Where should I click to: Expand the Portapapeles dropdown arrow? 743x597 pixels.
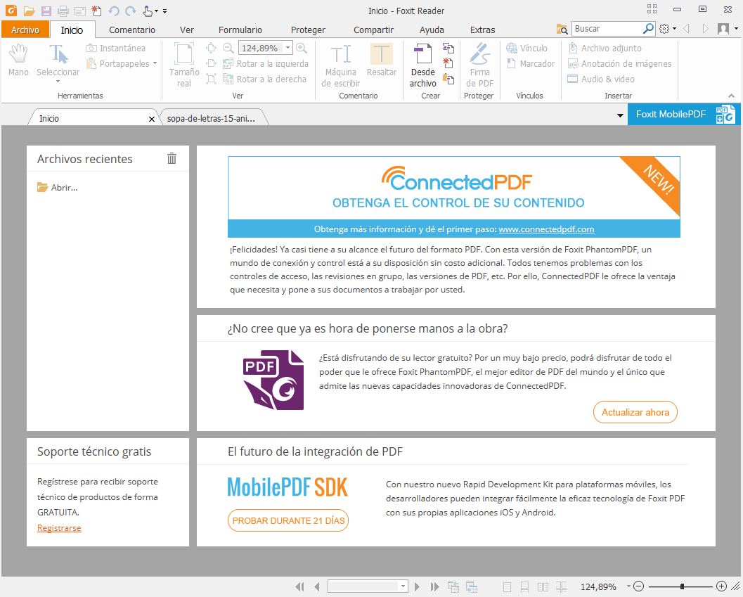pyautogui.click(x=155, y=63)
